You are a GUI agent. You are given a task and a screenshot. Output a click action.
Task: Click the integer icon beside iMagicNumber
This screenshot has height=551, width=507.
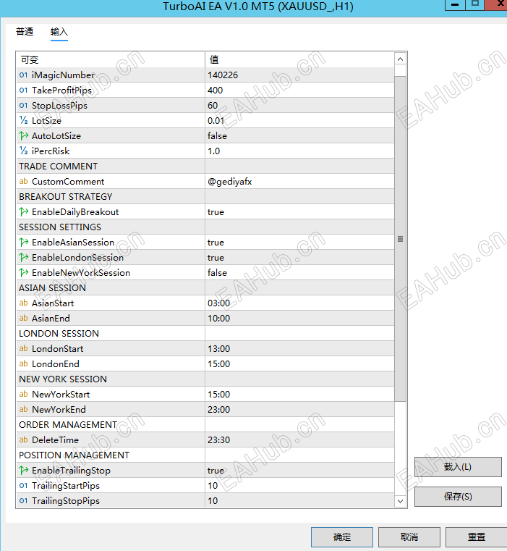(23, 75)
